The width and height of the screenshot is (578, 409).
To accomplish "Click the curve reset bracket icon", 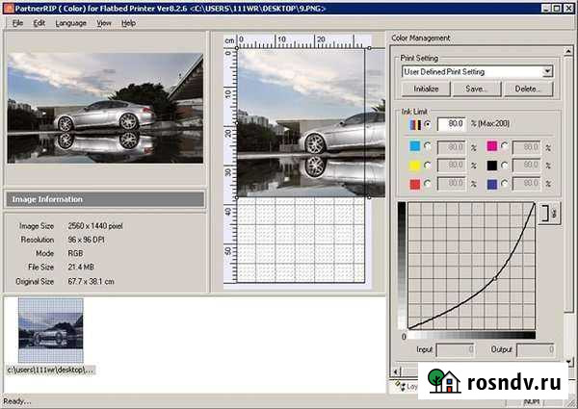I will point(546,214).
